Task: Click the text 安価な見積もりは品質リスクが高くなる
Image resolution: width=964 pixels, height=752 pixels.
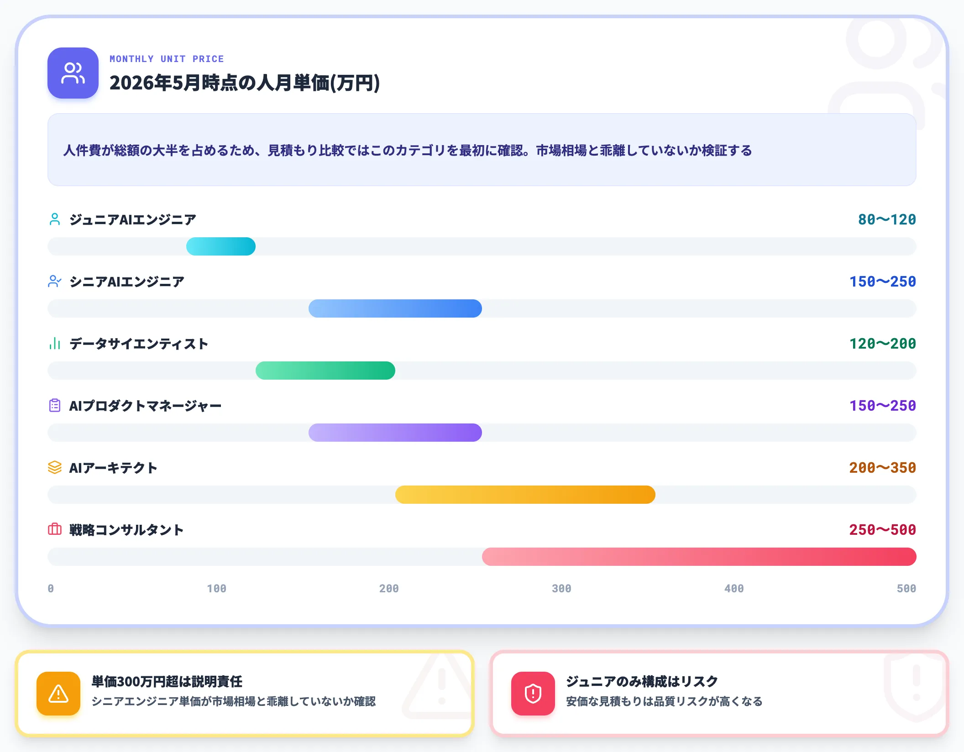Action: (x=665, y=701)
